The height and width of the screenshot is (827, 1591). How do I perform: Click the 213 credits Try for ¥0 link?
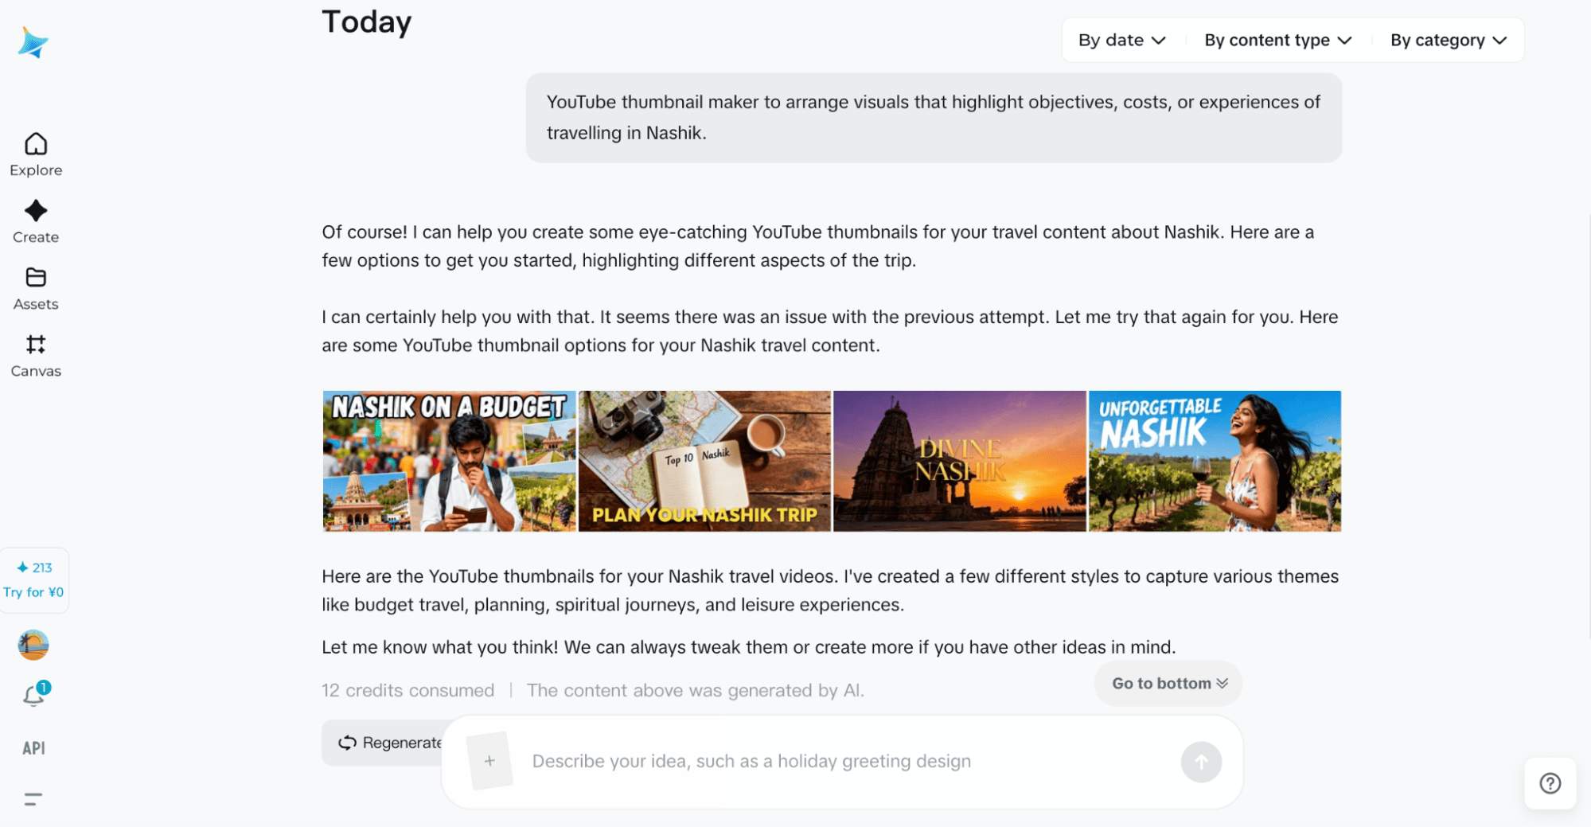pyautogui.click(x=33, y=579)
